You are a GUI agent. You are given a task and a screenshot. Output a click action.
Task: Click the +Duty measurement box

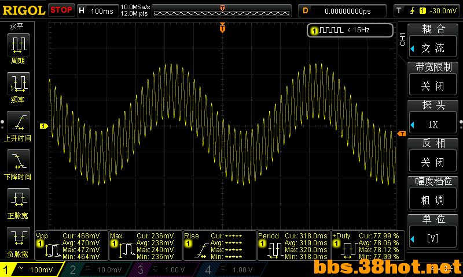(x=368, y=245)
